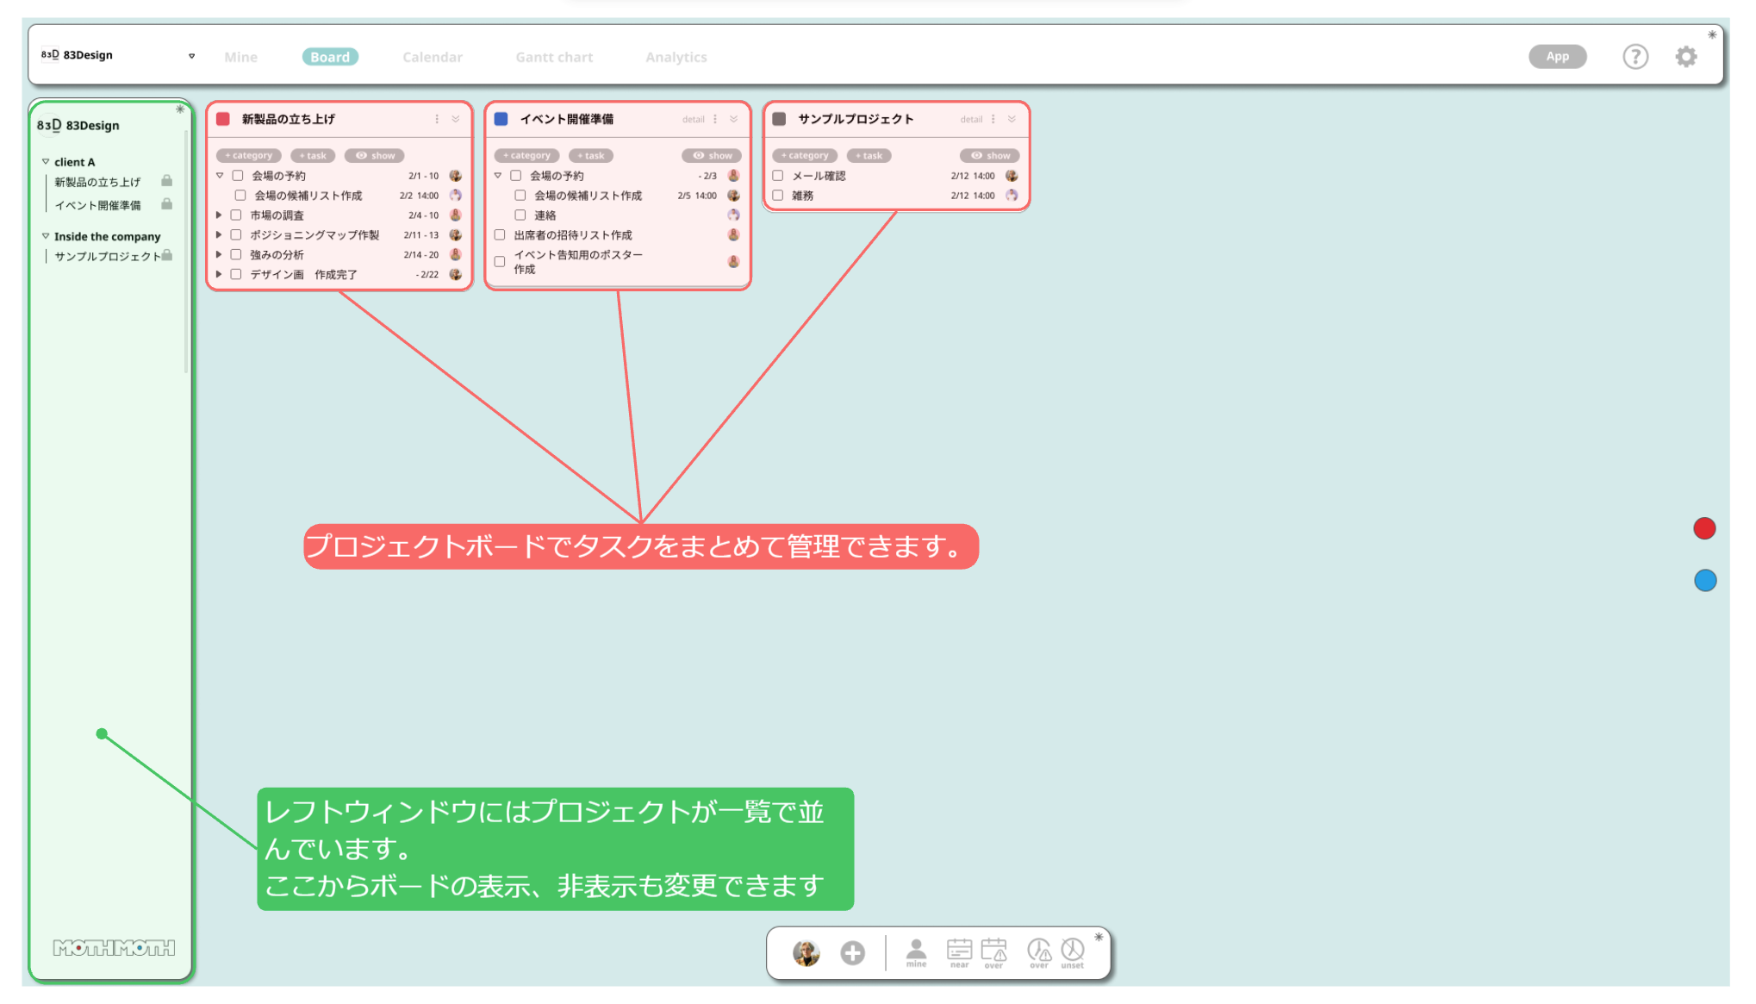Expand the デザイン画 作成完了 task row
This screenshot has width=1756, height=1004.
[x=219, y=275]
